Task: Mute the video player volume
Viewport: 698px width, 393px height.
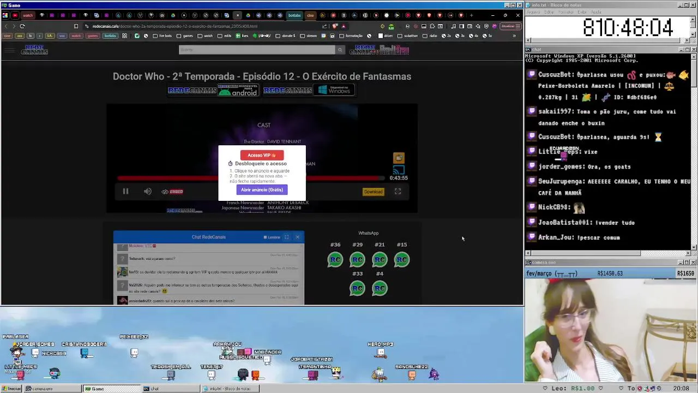Action: (x=148, y=192)
